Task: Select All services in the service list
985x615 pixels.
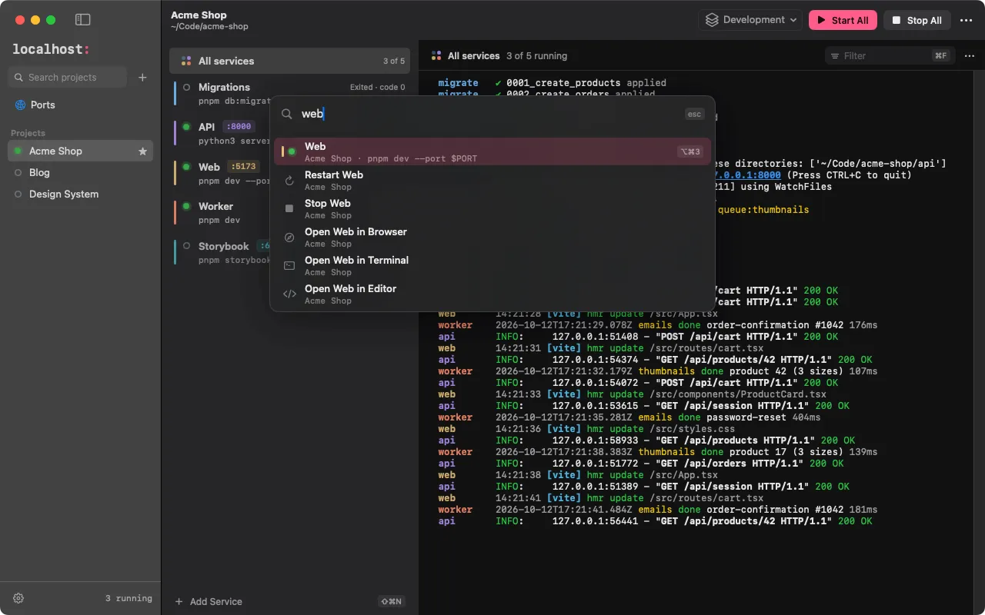Action: (x=289, y=61)
